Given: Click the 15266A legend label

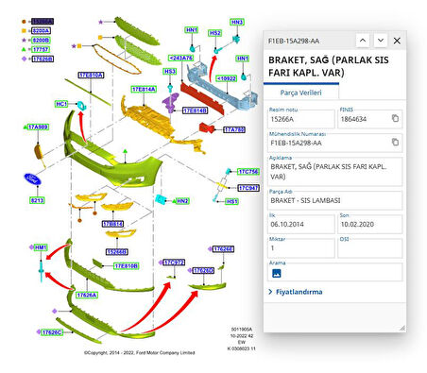Looking at the screenshot, I should [43, 22].
